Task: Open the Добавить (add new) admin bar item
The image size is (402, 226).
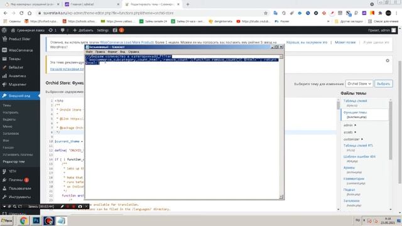Action: click(x=83, y=30)
